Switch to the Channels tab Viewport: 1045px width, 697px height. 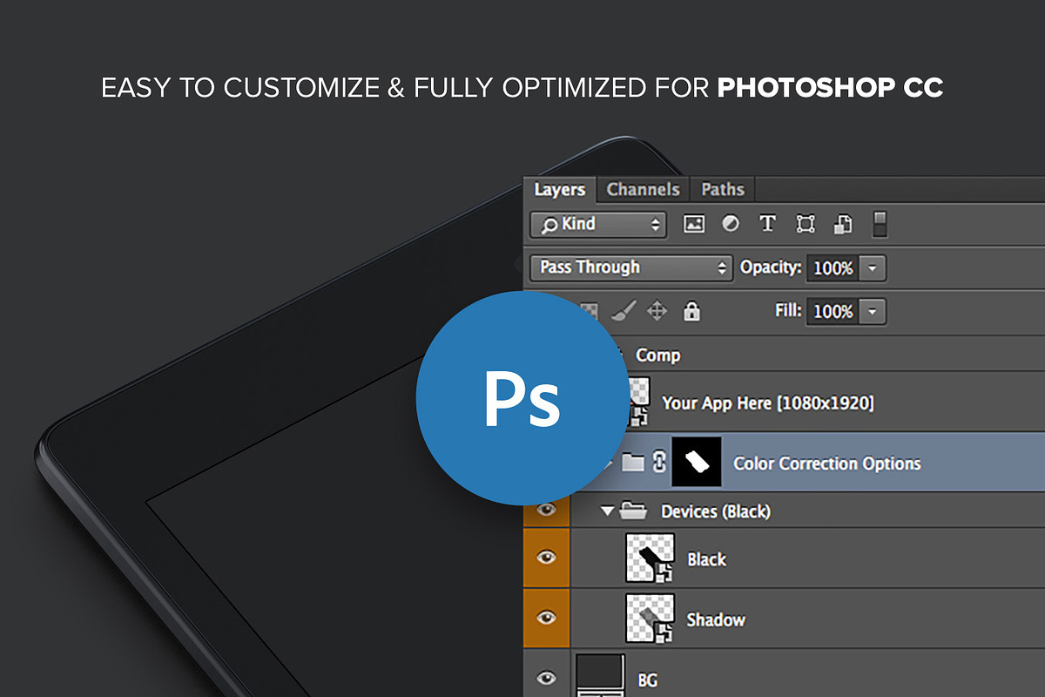pos(643,189)
